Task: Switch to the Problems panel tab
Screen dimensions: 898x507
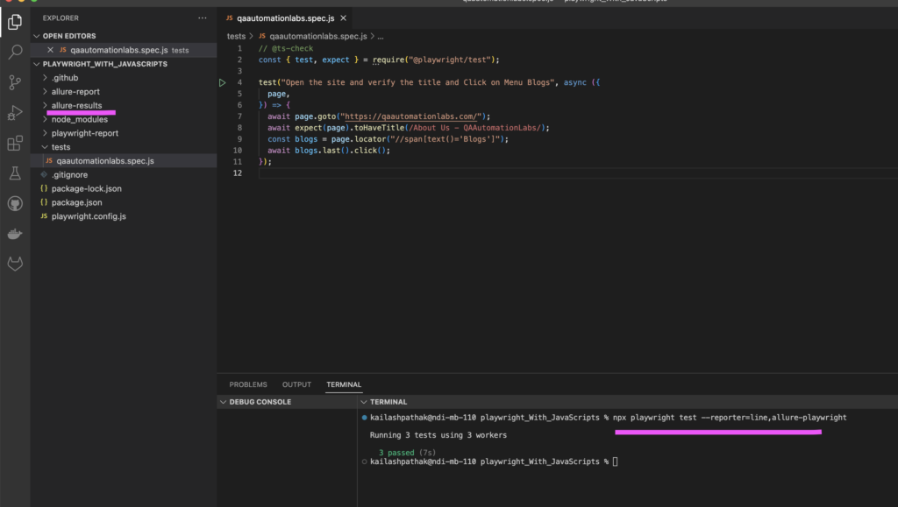Action: point(248,384)
